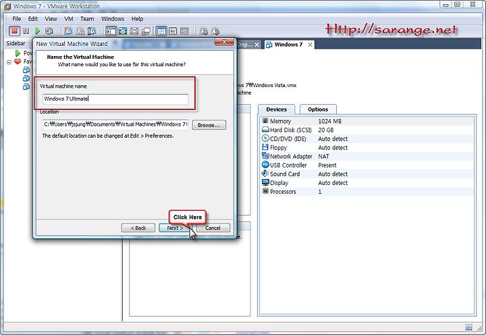Open the Team menu

tap(87, 19)
